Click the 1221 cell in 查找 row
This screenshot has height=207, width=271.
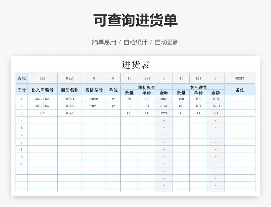[x=146, y=78]
